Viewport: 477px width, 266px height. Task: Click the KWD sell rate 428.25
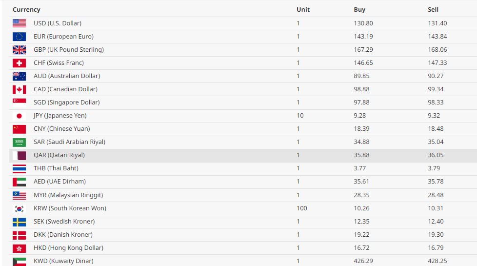click(x=437, y=261)
